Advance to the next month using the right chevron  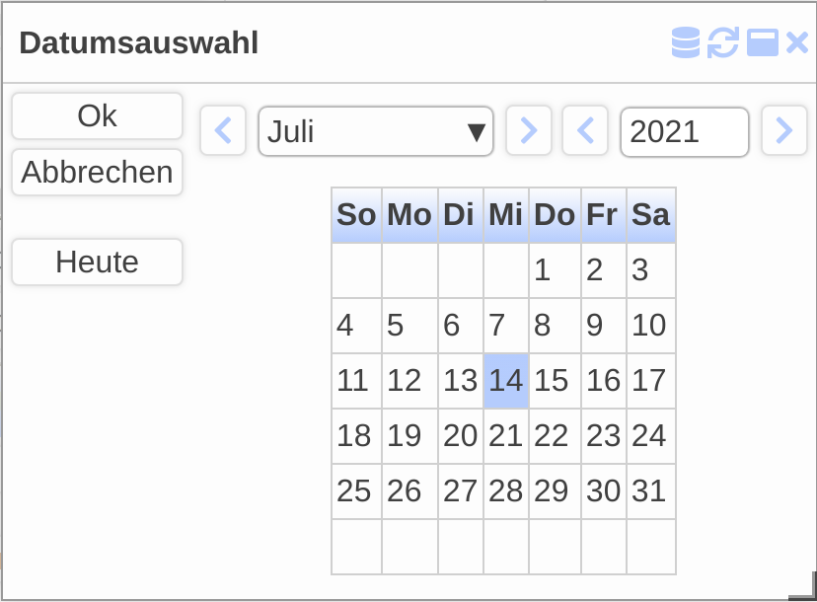pyautogui.click(x=529, y=130)
